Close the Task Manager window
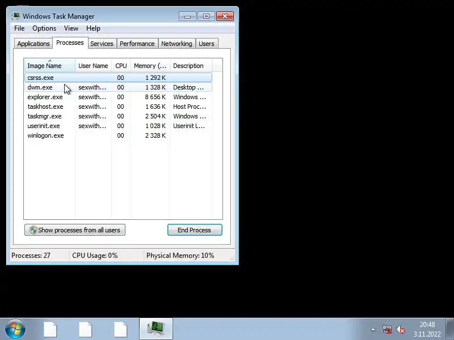Screen dimensions: 454x340 225,16
